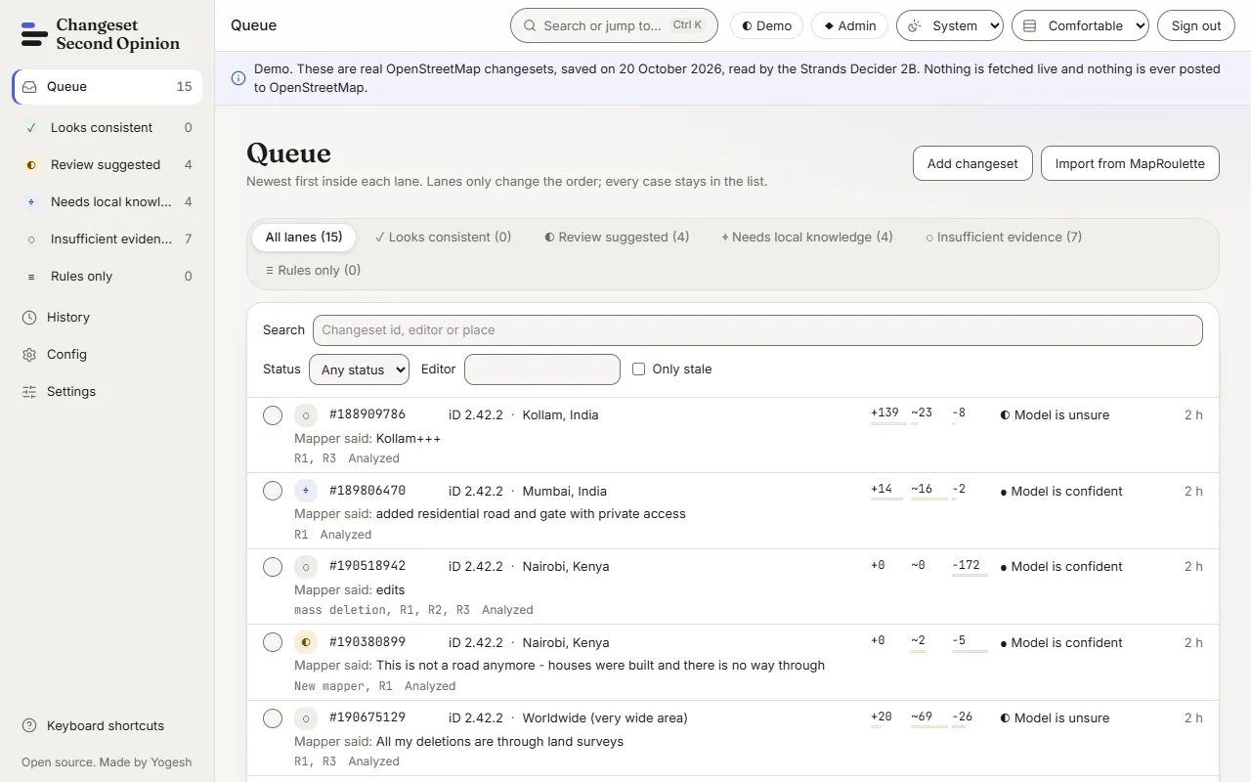Enable the Only stale checkbox
The width and height of the screenshot is (1251, 782).
click(x=638, y=369)
